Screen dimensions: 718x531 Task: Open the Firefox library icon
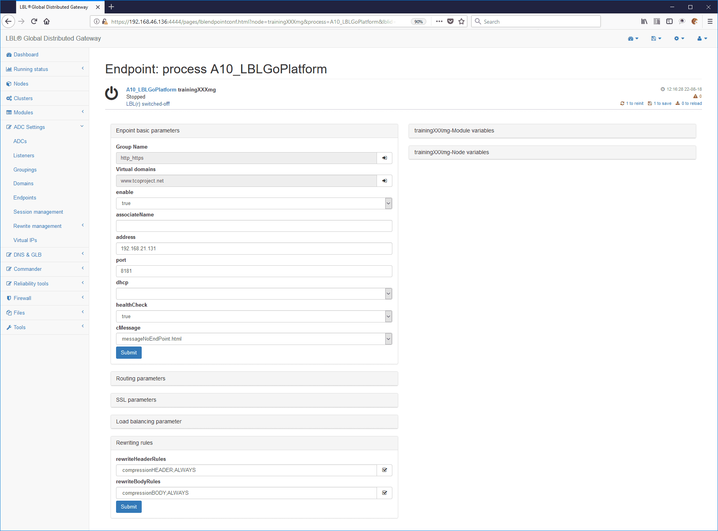click(x=644, y=21)
